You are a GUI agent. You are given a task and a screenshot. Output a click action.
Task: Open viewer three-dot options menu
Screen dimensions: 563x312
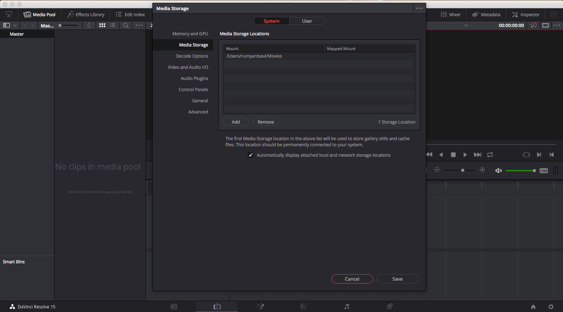click(557, 25)
